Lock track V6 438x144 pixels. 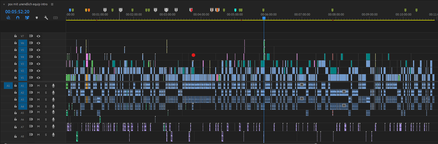point(15,43)
